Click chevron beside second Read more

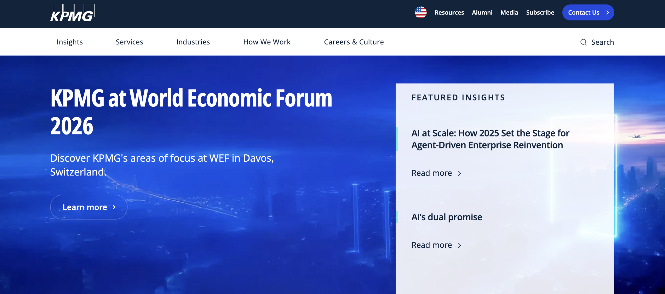tap(460, 245)
